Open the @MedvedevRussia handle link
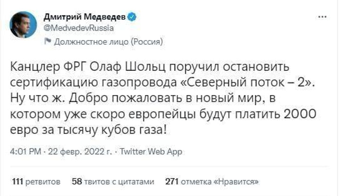This screenshot has width=340, height=196. [x=79, y=27]
